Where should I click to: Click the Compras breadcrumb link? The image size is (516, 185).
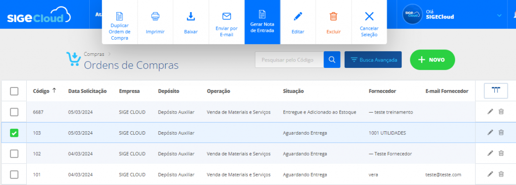pyautogui.click(x=94, y=54)
